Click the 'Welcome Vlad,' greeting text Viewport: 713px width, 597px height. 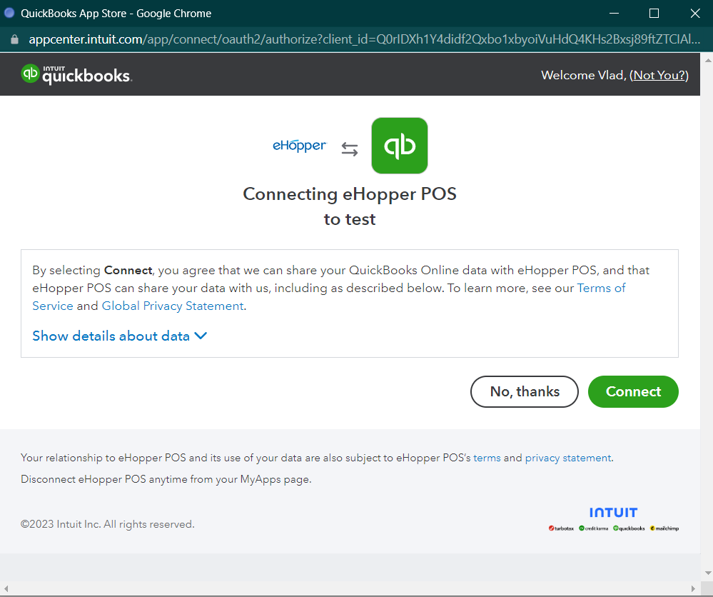[583, 75]
